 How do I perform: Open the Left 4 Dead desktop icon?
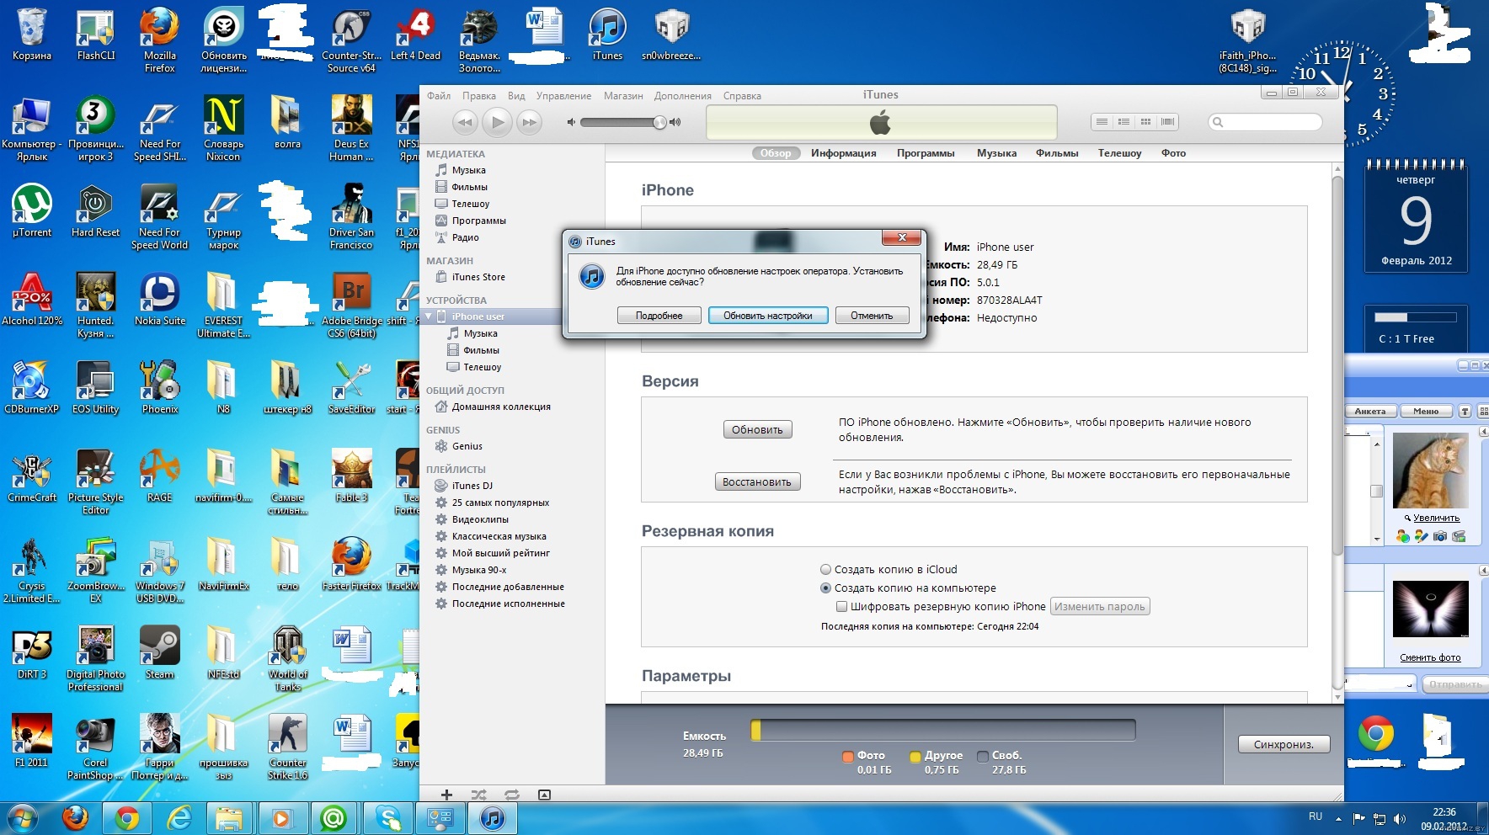[415, 34]
